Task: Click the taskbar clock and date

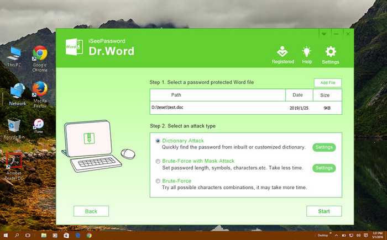Action: point(378,236)
